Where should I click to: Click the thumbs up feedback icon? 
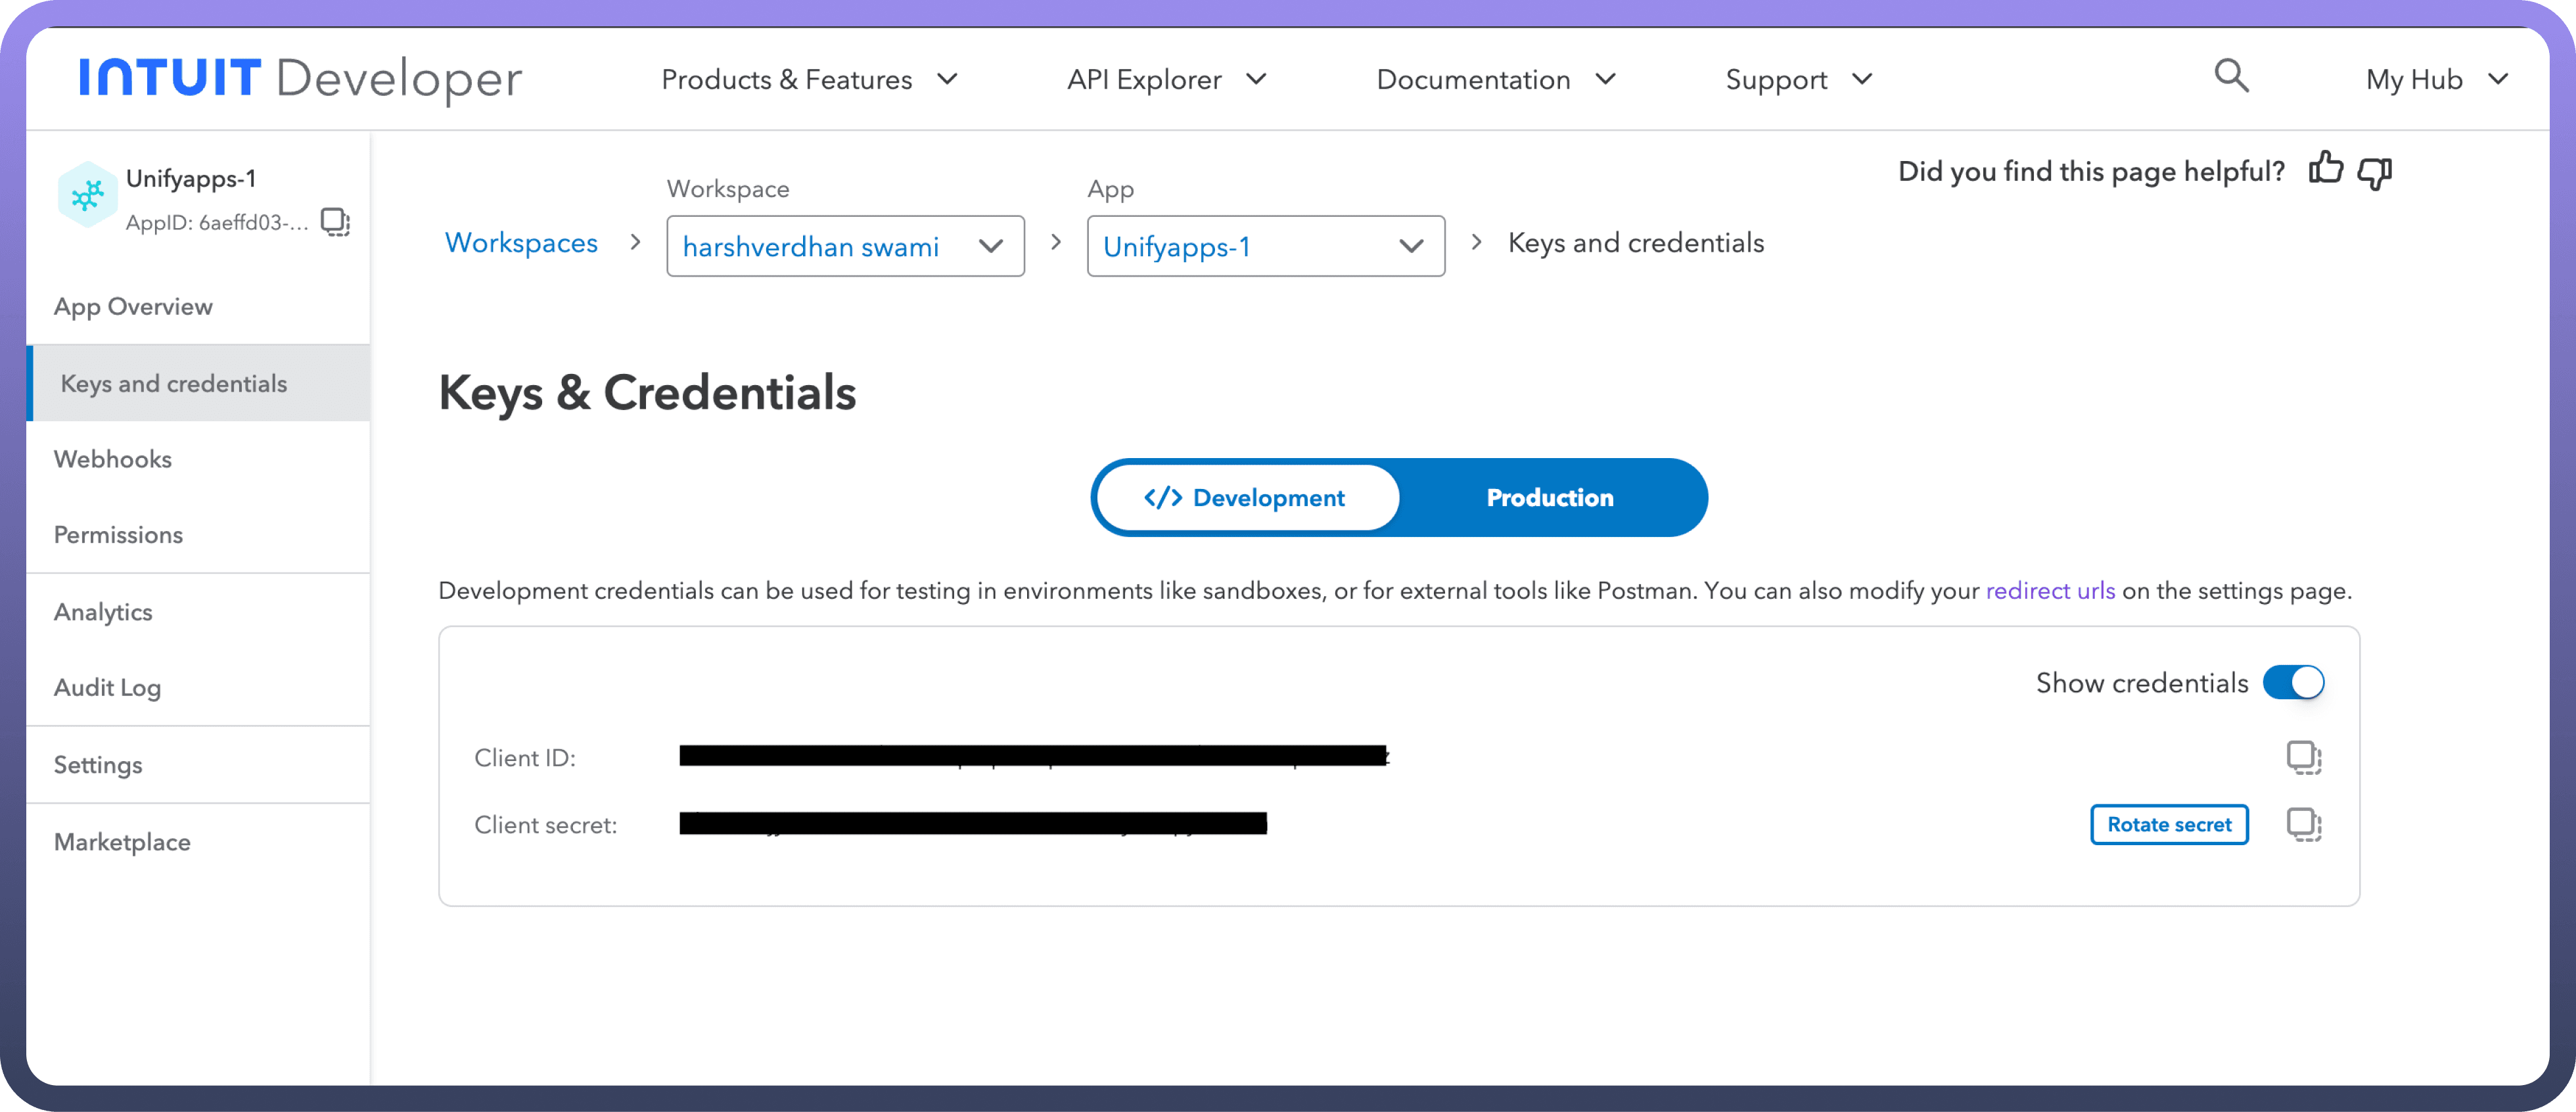2325,169
